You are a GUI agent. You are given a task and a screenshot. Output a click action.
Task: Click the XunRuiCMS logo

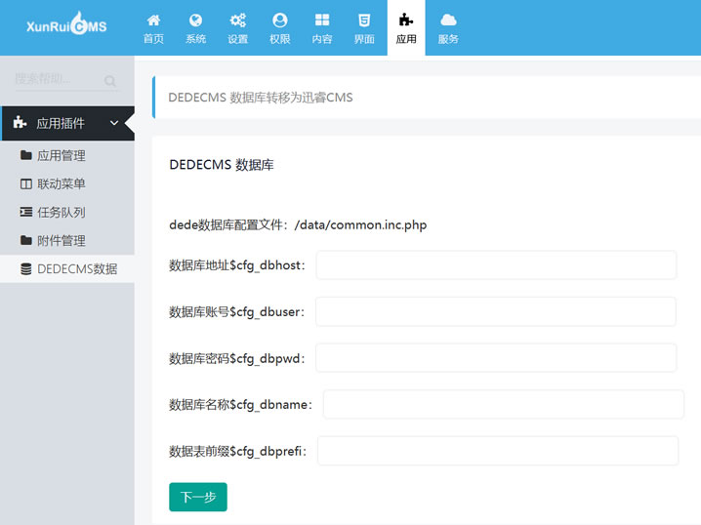click(66, 23)
